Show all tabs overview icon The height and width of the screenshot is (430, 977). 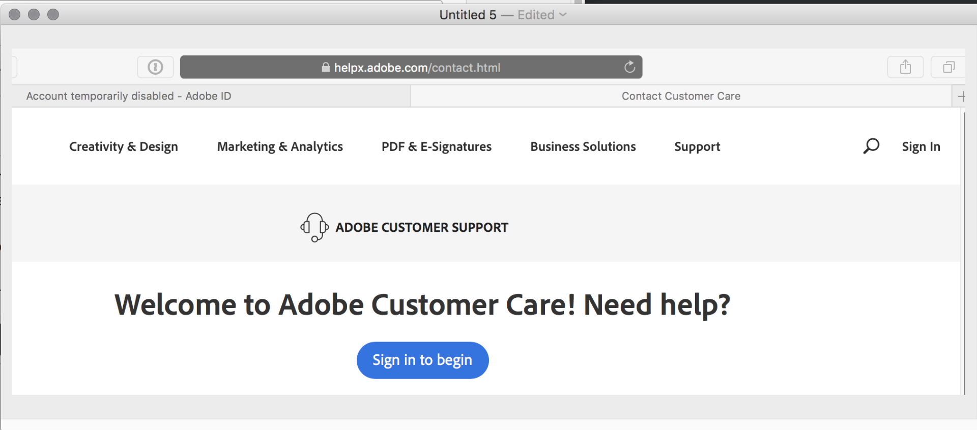click(949, 67)
